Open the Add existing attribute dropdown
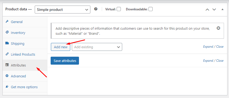Screen dimensions: 229x98 [97, 47]
